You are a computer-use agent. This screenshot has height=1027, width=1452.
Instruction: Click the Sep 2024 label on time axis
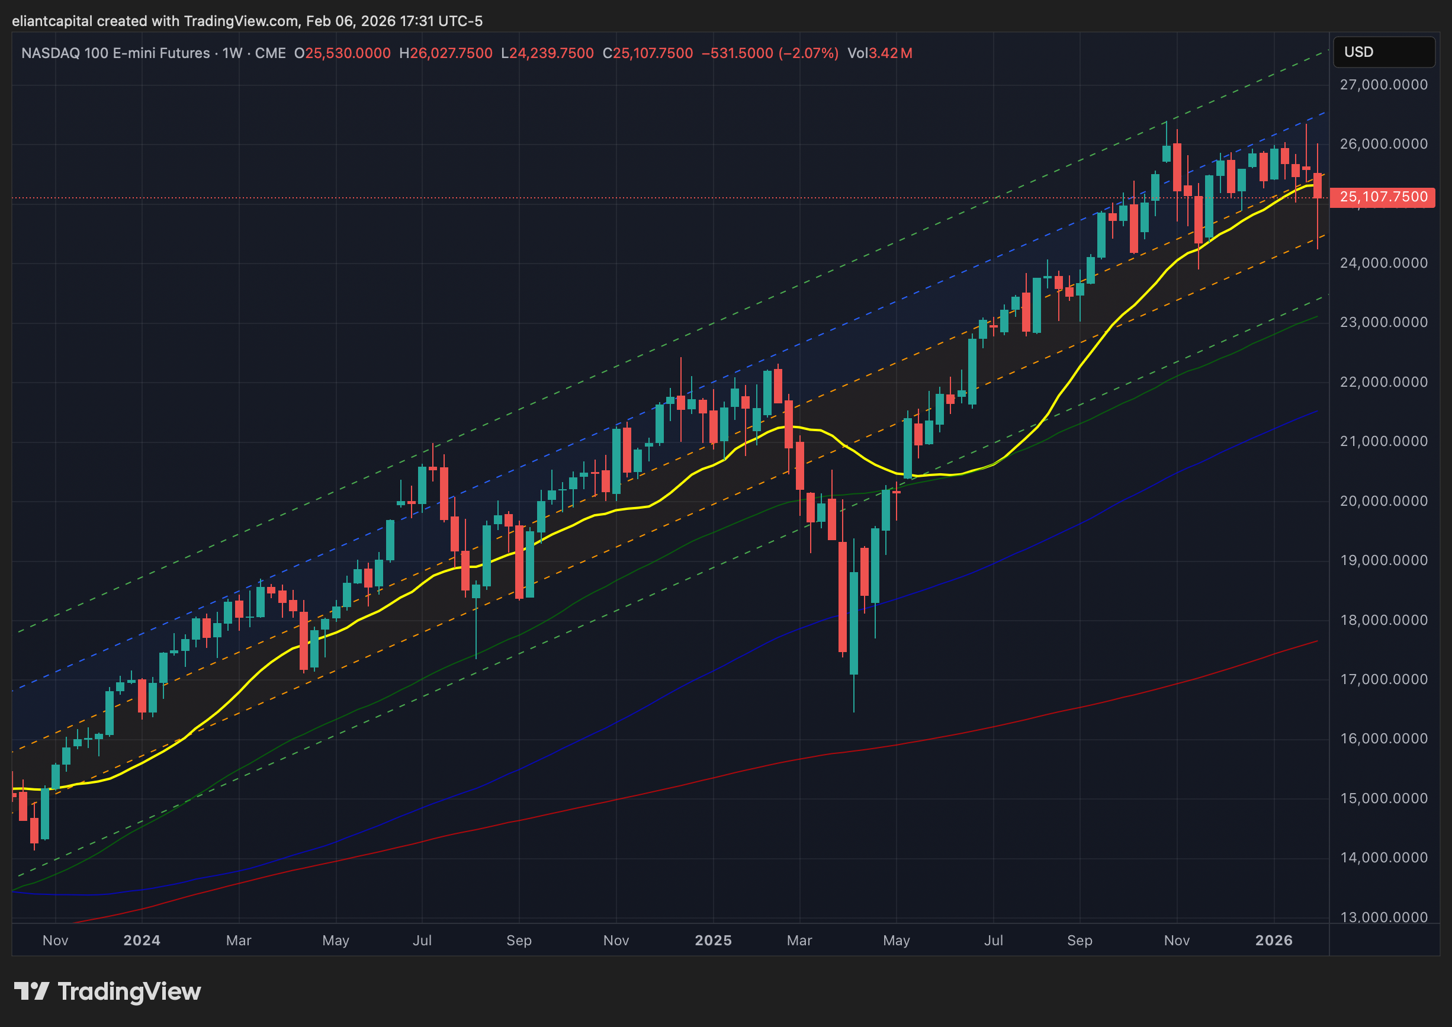519,941
